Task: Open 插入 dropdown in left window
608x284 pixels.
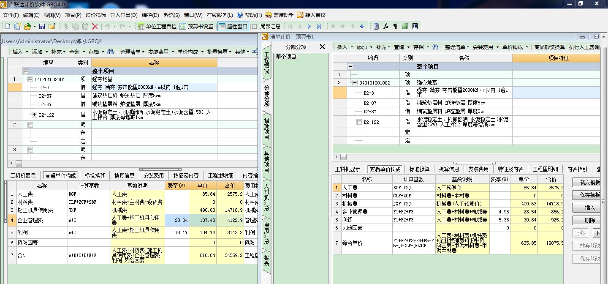Action: [20, 52]
